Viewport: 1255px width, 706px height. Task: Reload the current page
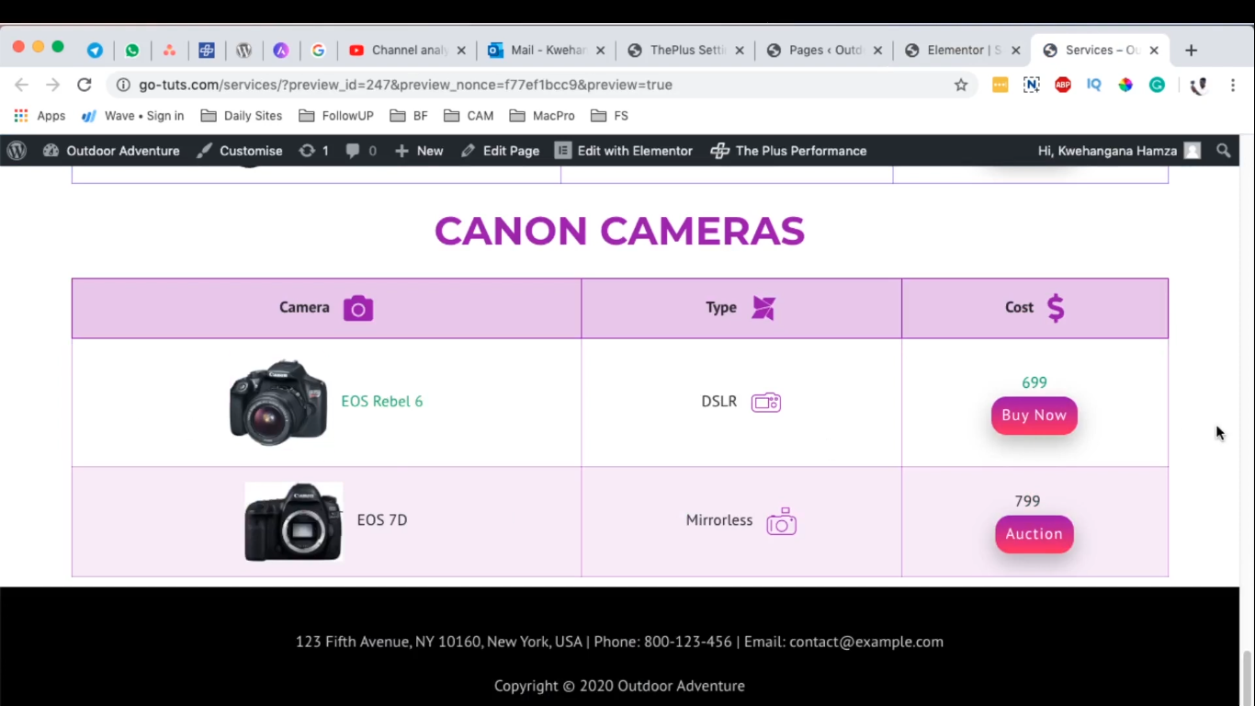pyautogui.click(x=84, y=85)
